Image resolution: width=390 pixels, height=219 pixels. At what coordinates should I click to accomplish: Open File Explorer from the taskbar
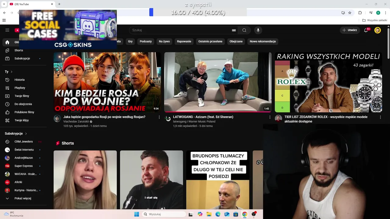(x=209, y=214)
